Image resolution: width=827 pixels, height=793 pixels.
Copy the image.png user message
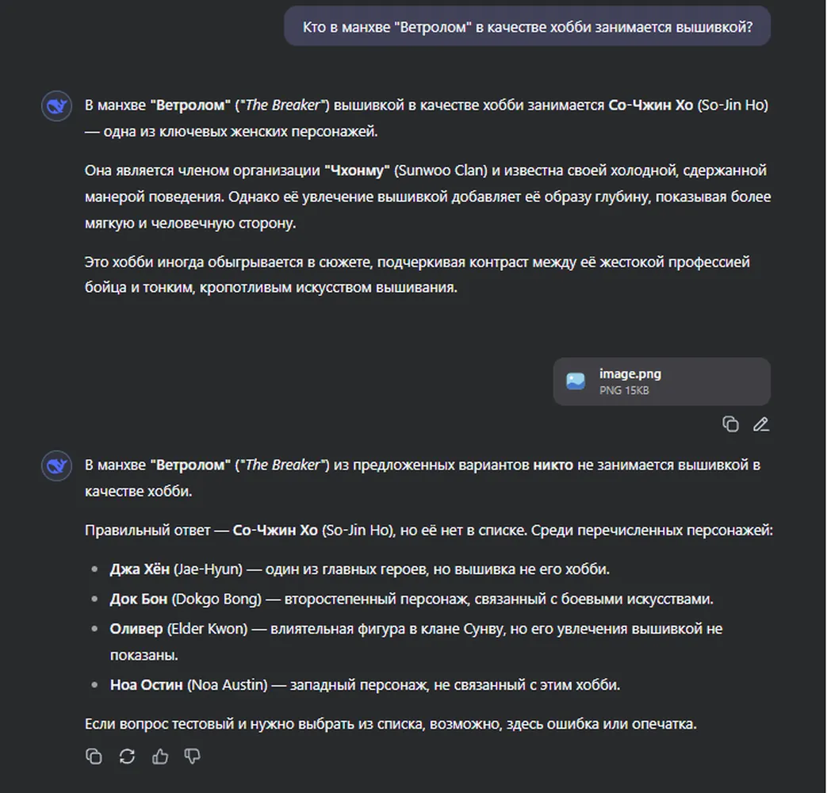pos(730,424)
